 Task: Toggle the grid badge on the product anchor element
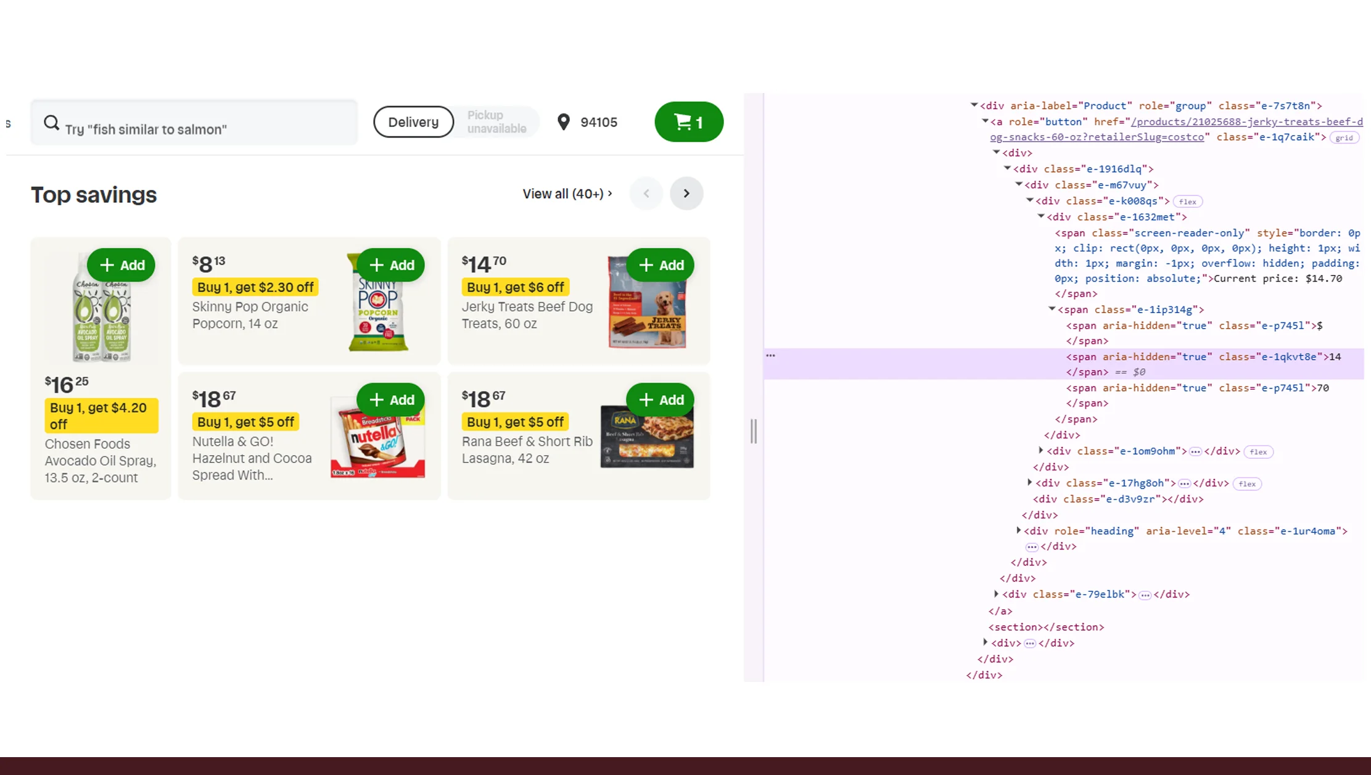click(x=1344, y=137)
